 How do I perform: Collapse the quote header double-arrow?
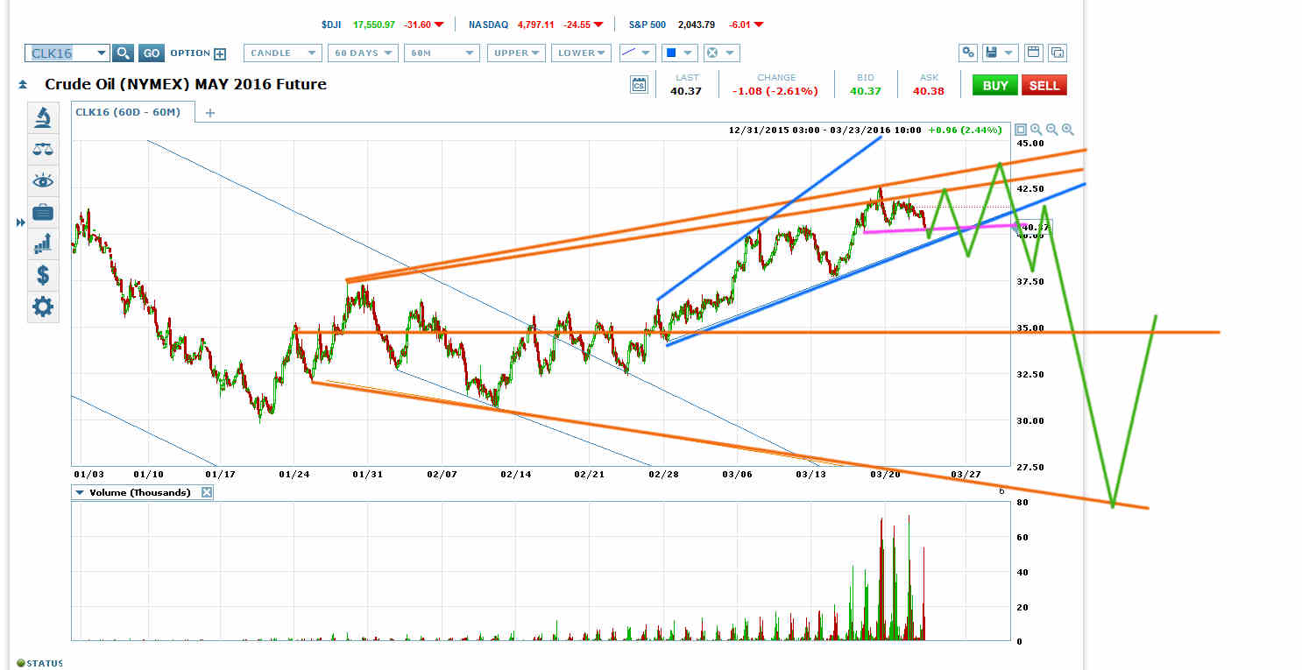click(x=22, y=85)
